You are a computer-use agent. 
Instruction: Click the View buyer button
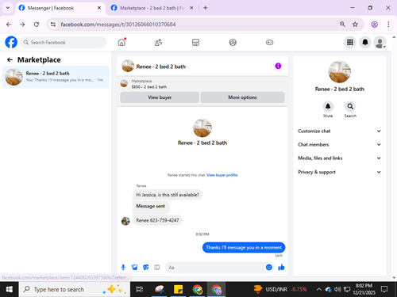[160, 97]
